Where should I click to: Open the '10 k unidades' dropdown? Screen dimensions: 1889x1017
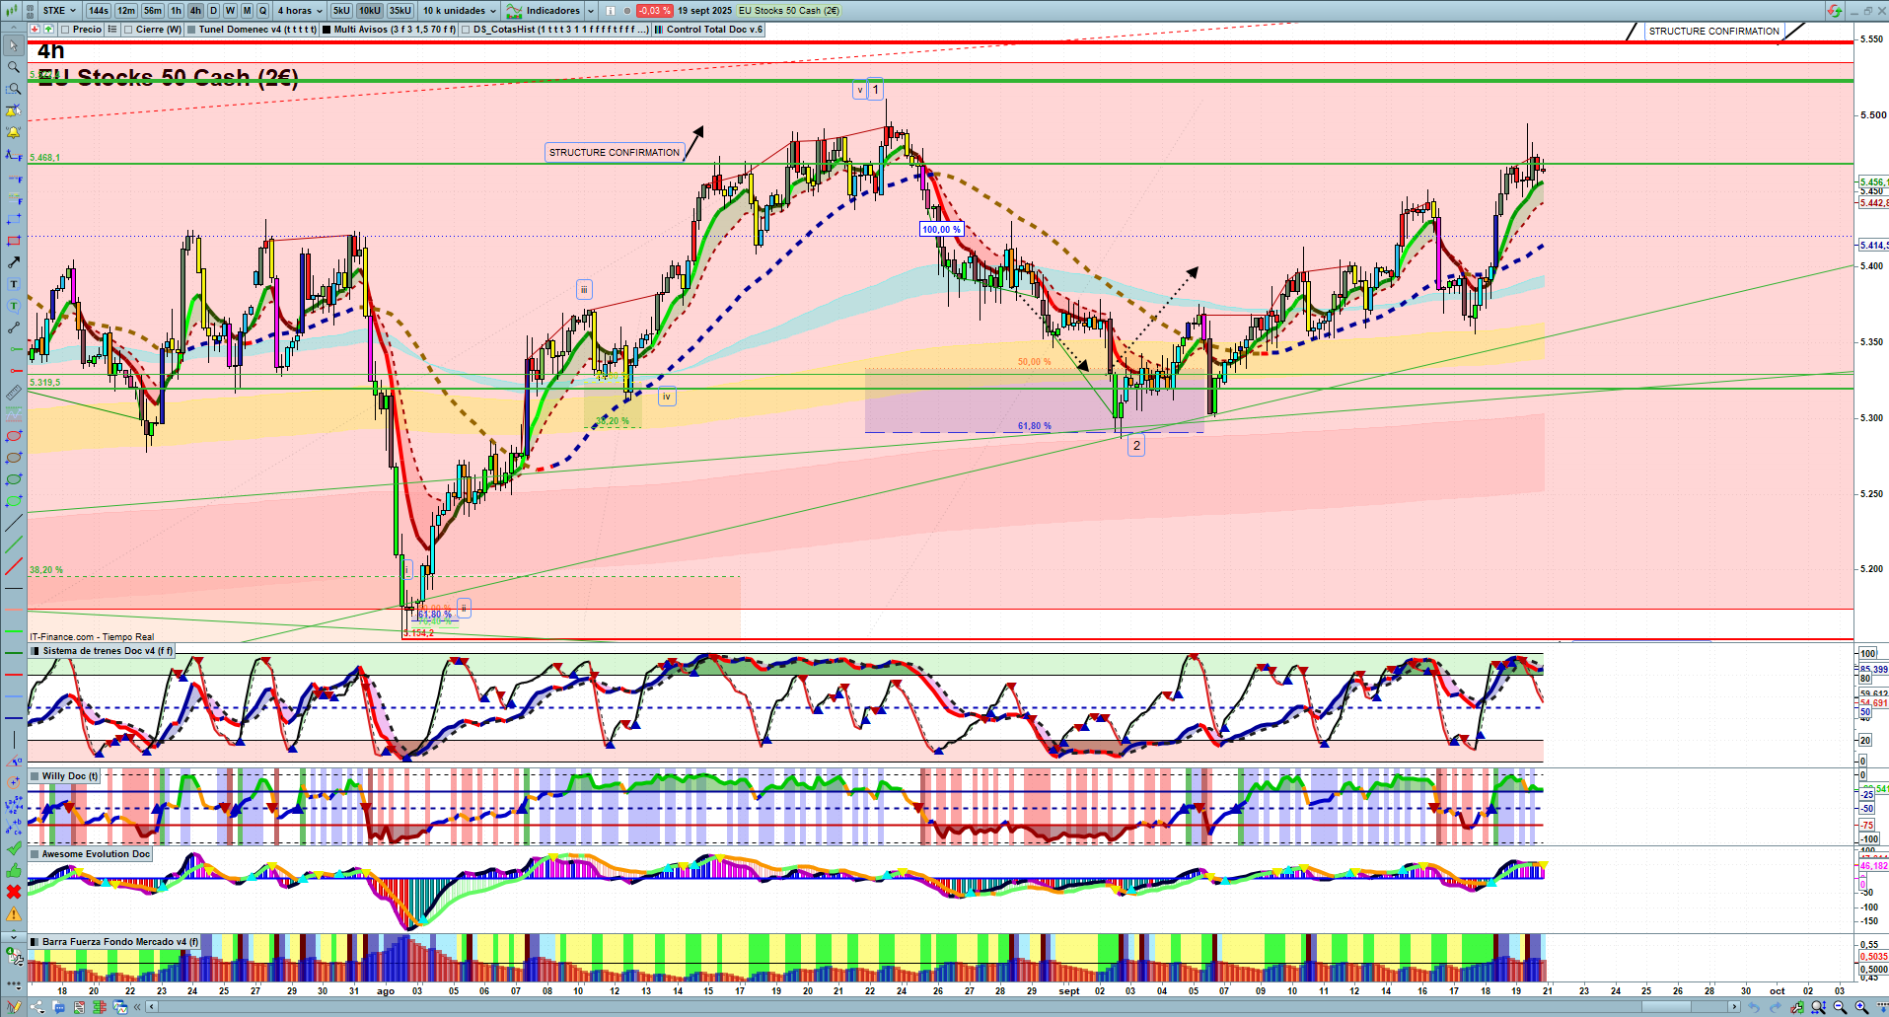point(460,11)
